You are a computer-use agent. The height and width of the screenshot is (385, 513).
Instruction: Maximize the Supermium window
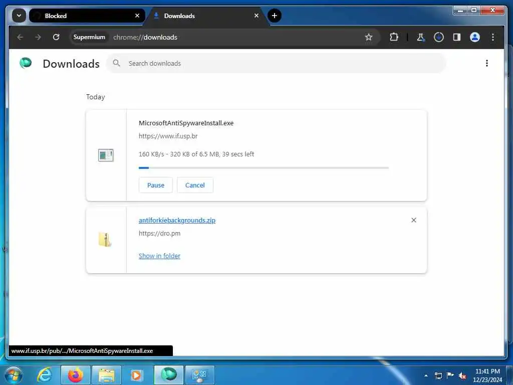[474, 11]
